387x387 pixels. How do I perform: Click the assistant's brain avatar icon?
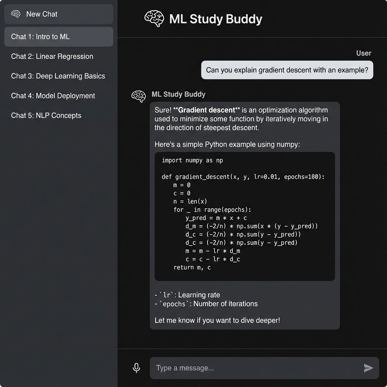coord(138,96)
